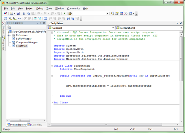
Task: Switch to the Class View tab
Action: click(x=35, y=125)
